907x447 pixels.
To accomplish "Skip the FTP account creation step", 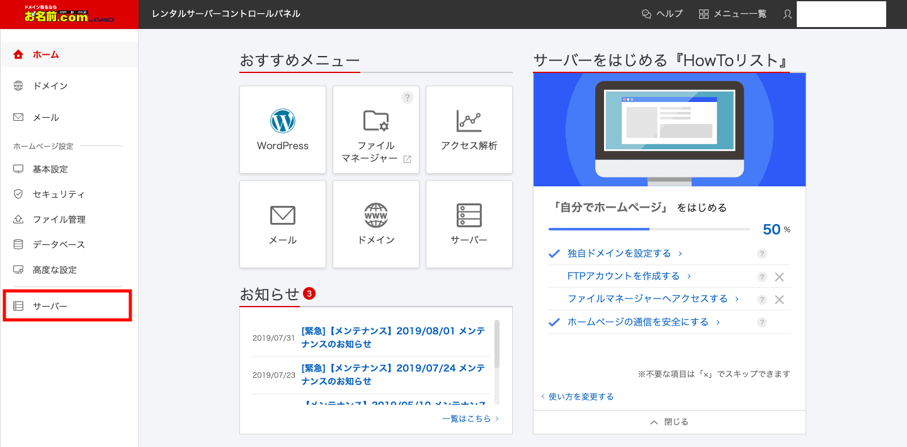I will (779, 277).
